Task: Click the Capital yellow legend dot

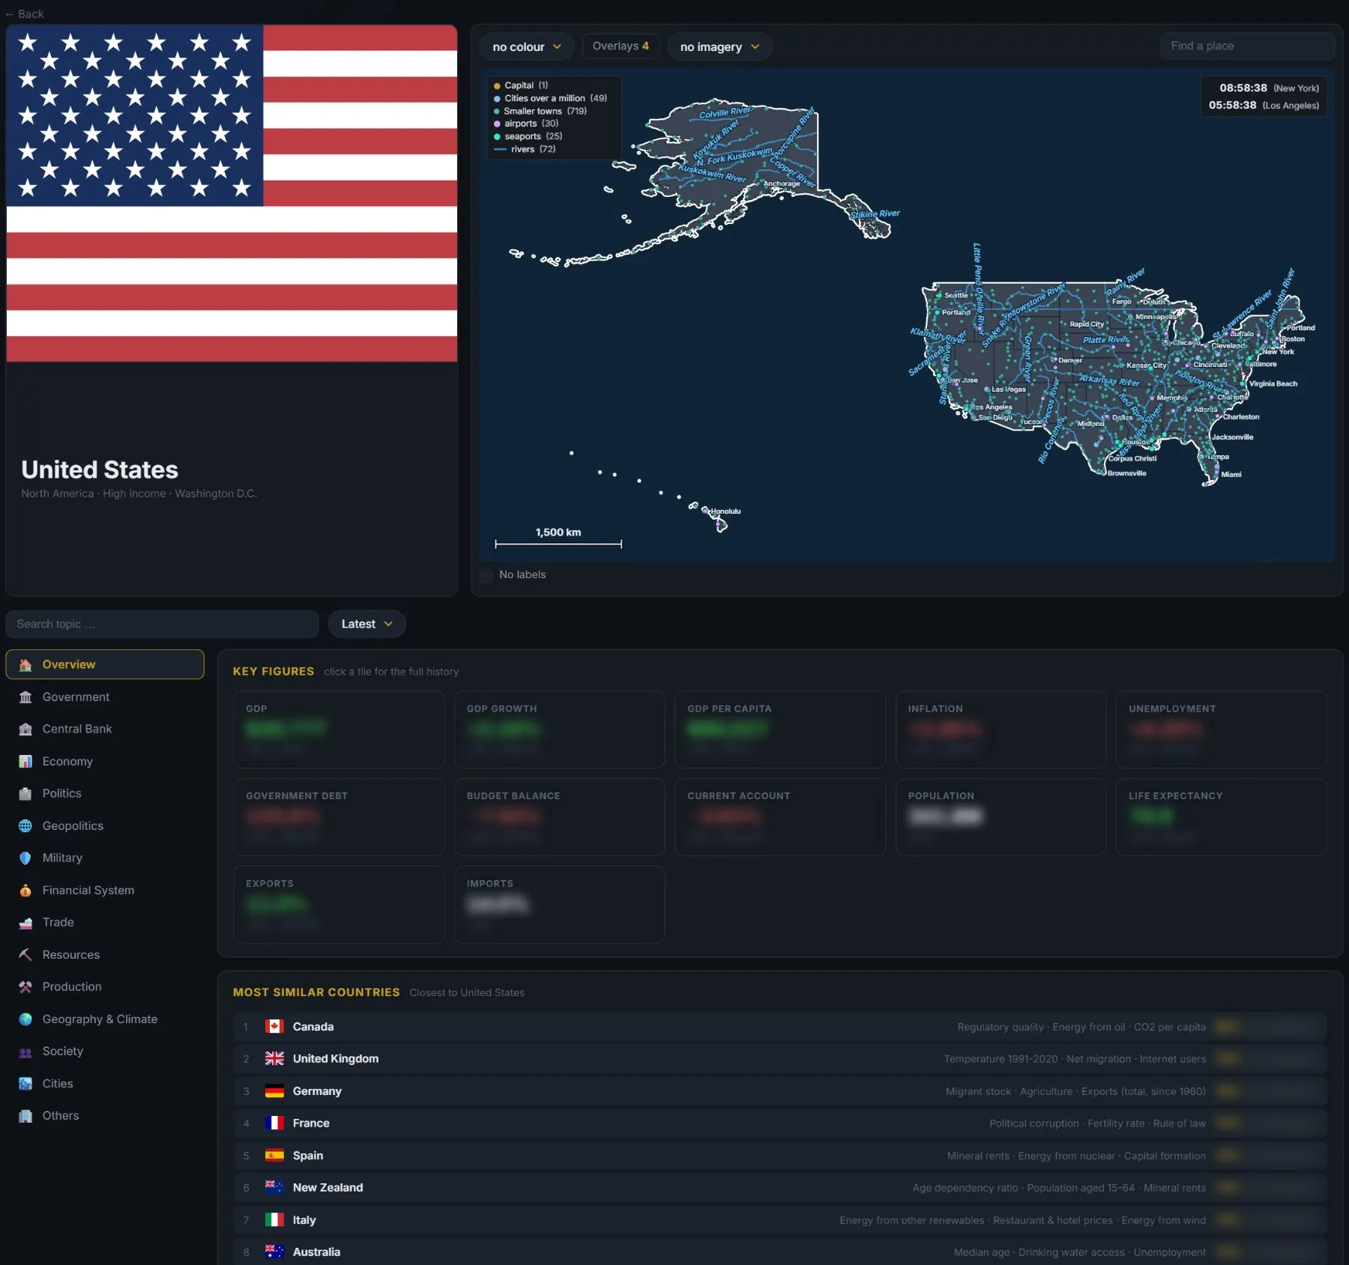Action: point(497,86)
